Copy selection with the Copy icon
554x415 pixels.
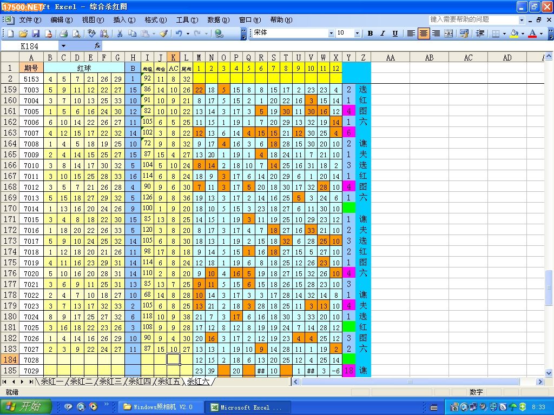132,34
